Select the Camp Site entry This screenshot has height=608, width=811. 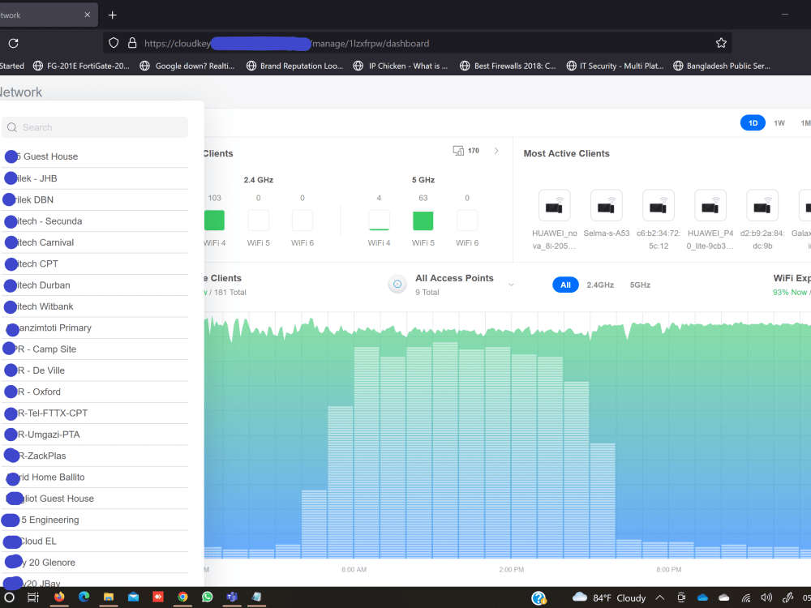coord(95,349)
